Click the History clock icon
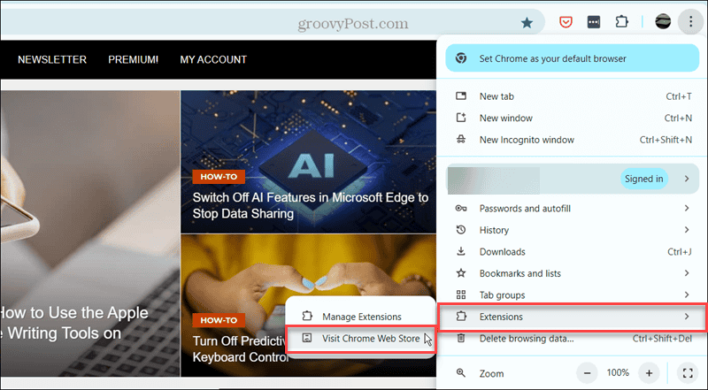The height and width of the screenshot is (390, 708). click(461, 230)
